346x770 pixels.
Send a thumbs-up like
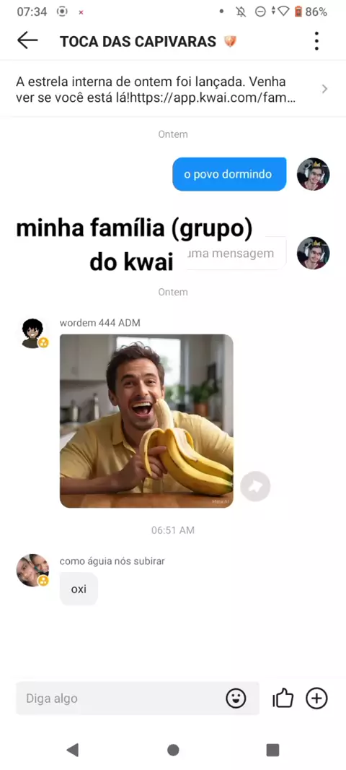click(x=283, y=698)
